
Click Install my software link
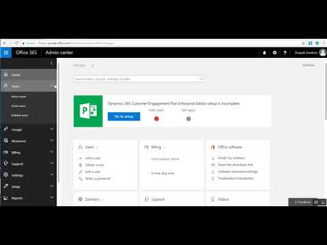232,158
